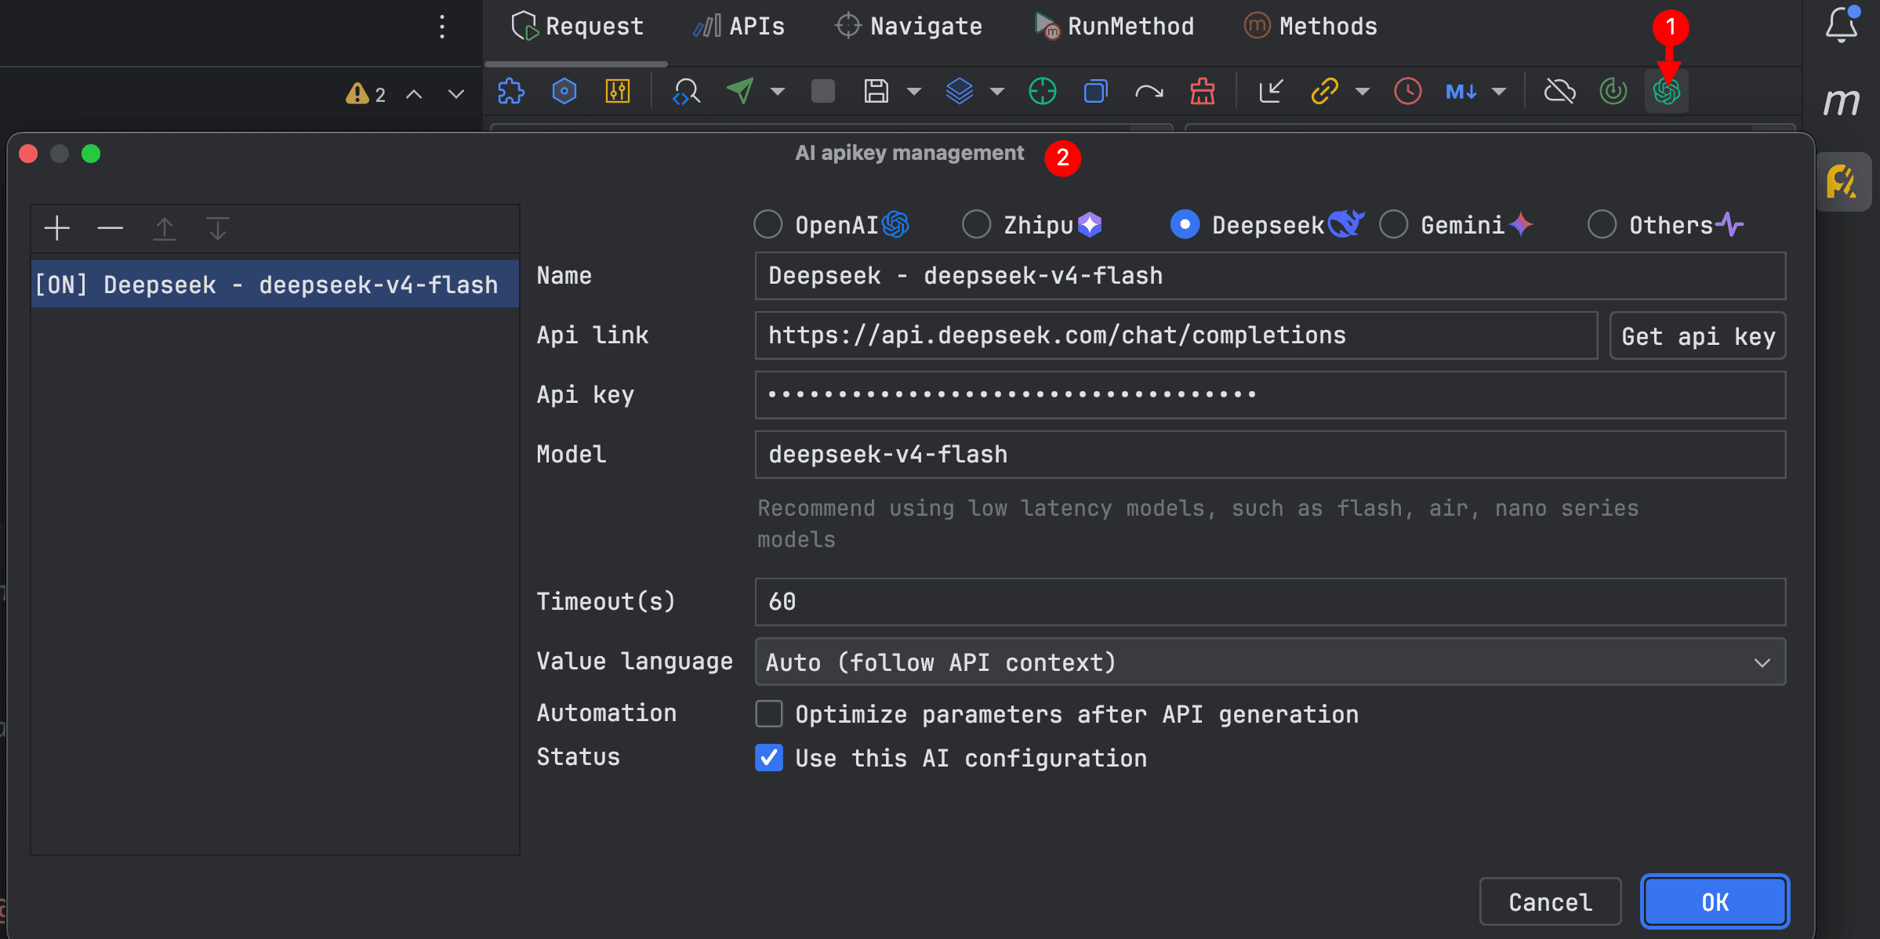Switch to the APIs tab
Viewport: 1880px width, 939px height.
(x=739, y=27)
